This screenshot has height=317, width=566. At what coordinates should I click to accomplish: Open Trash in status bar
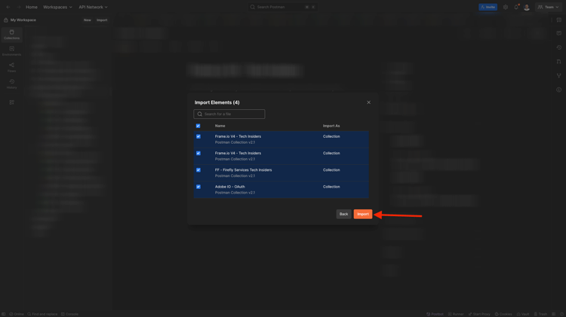[x=540, y=314]
